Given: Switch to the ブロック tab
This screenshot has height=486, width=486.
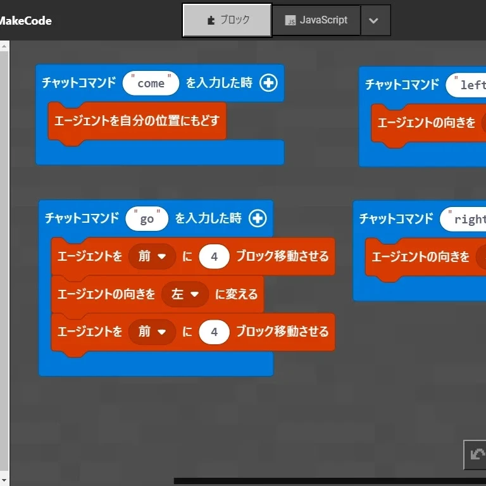Looking at the screenshot, I should [x=227, y=20].
